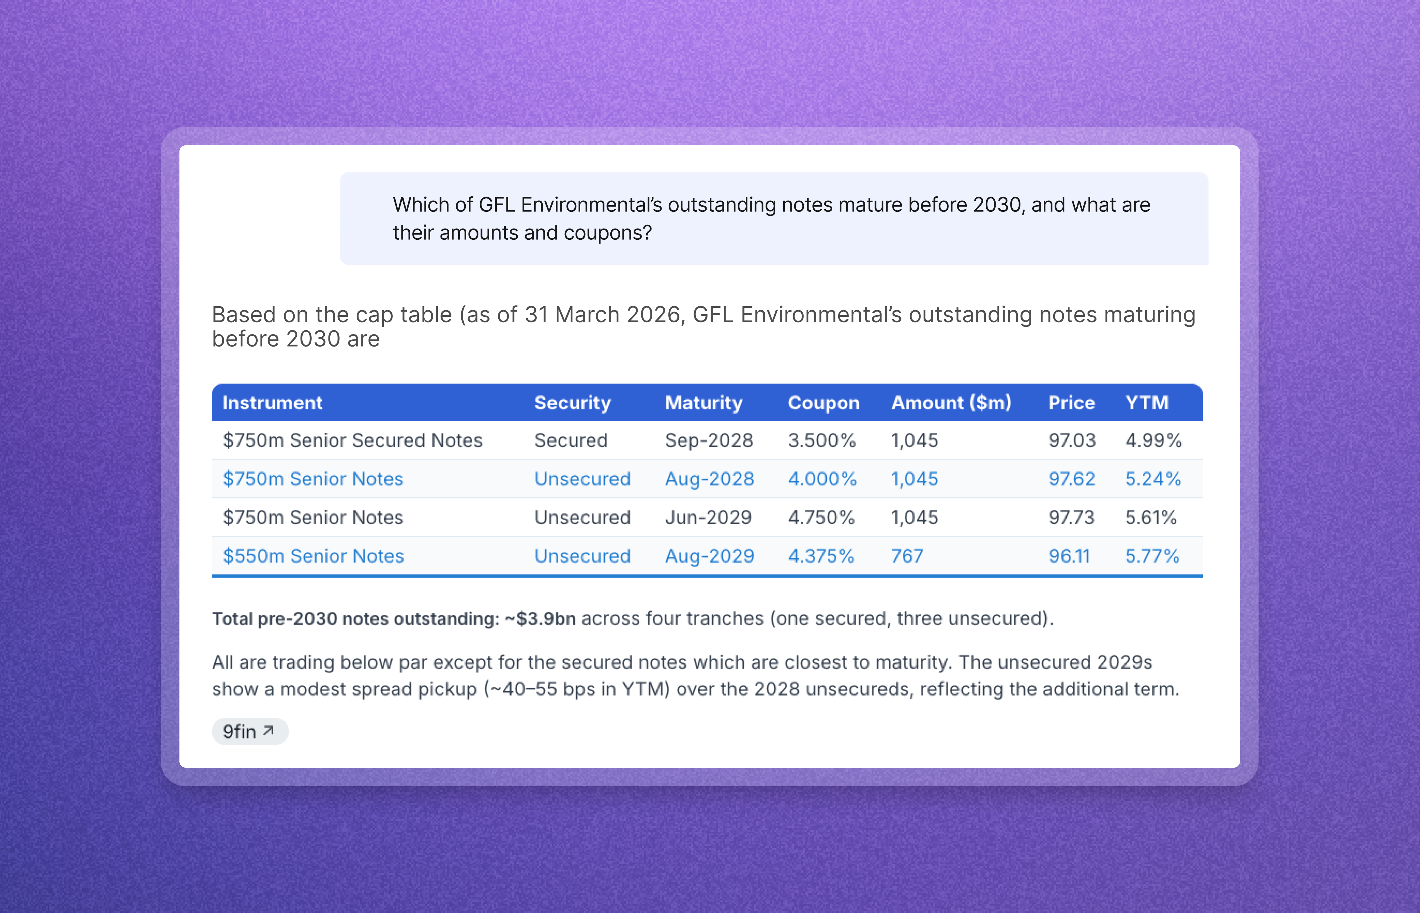Image resolution: width=1420 pixels, height=913 pixels.
Task: Click the Aug-2029 maturity cell
Action: [x=709, y=556]
